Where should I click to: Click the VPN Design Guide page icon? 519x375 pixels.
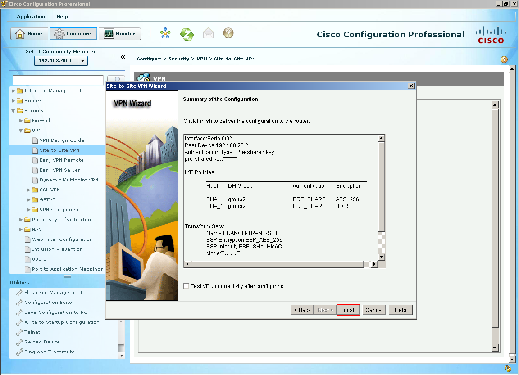(x=35, y=140)
